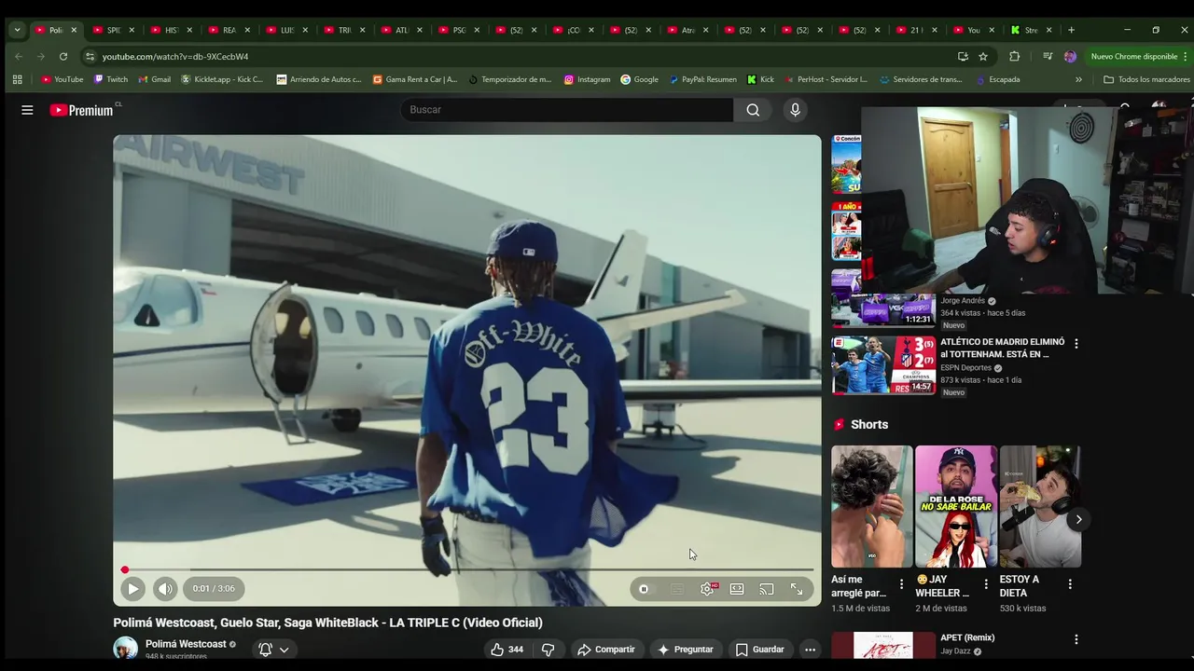Open Todos los marcadores folder

point(1145,80)
